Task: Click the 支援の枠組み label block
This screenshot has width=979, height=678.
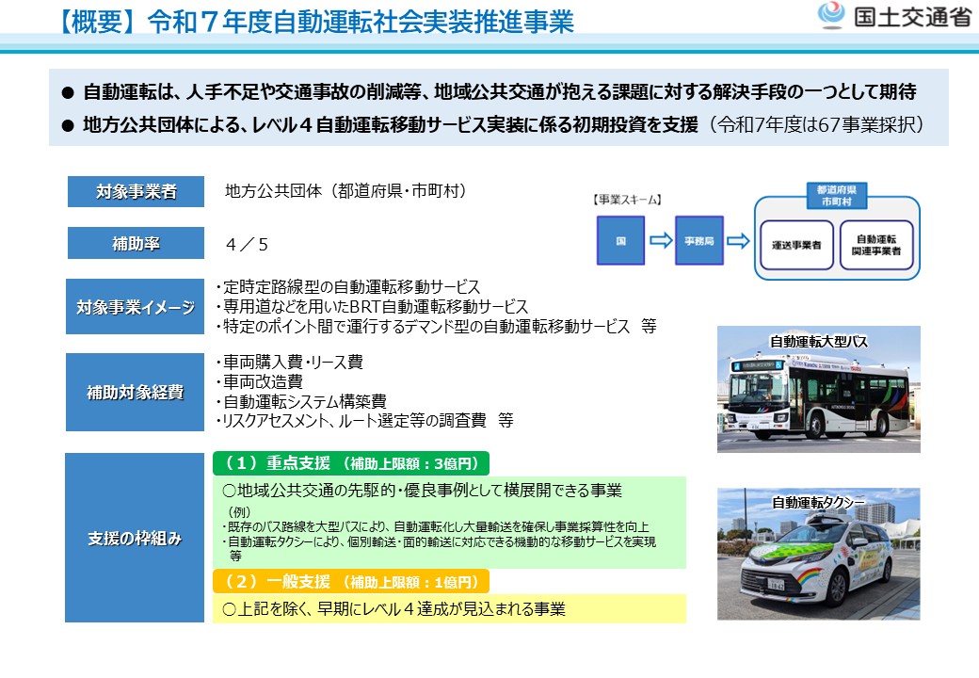Action: tap(136, 539)
